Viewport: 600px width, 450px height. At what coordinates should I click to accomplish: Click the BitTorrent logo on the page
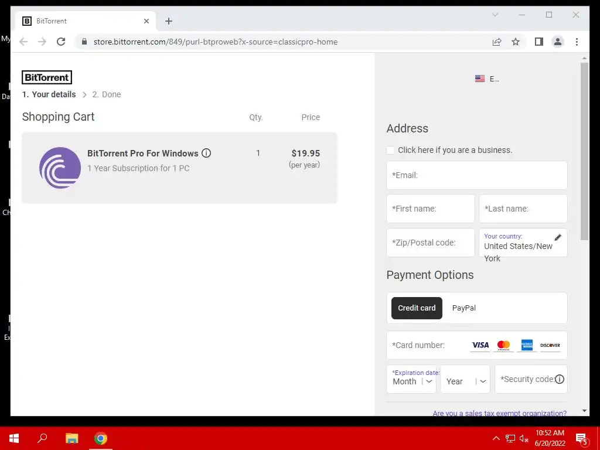tap(47, 77)
